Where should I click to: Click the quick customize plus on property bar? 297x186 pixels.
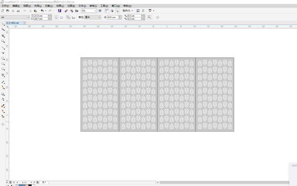coord(158,18)
